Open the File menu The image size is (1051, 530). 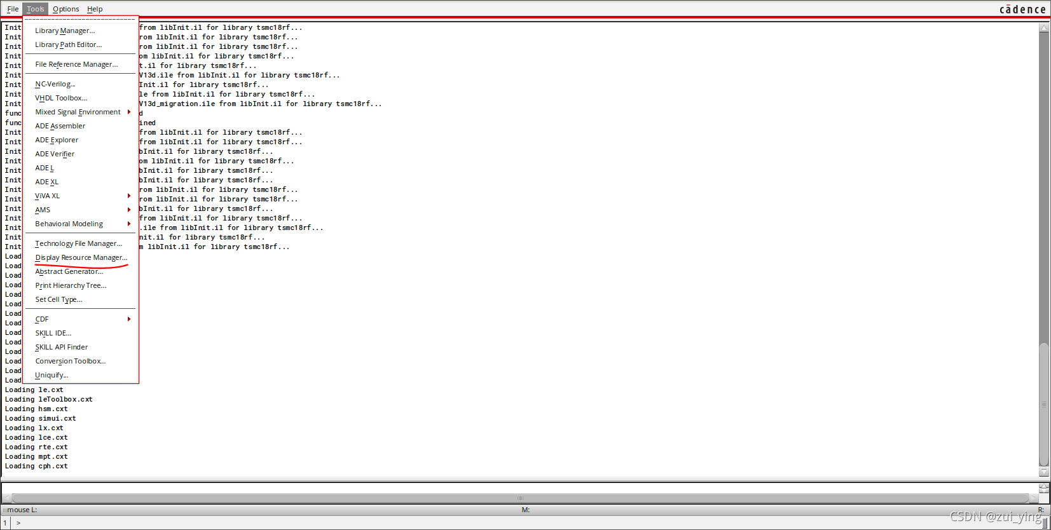point(13,9)
